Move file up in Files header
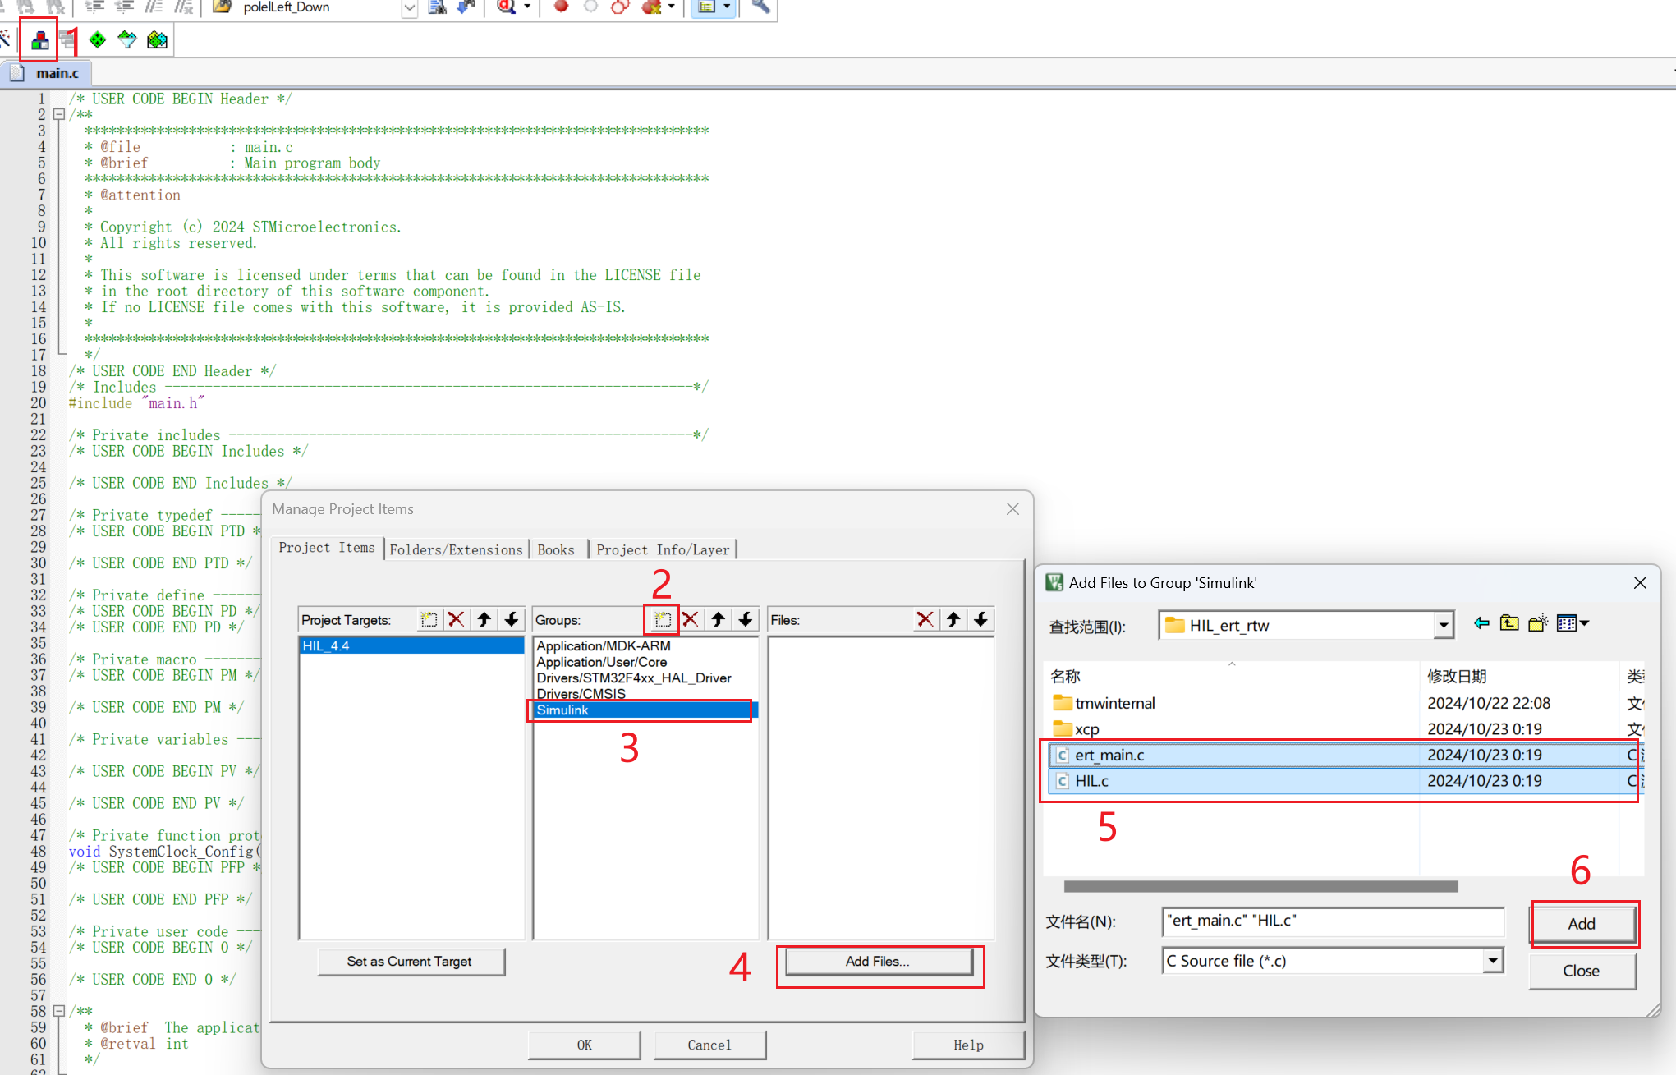Image resolution: width=1676 pixels, height=1075 pixels. pyautogui.click(x=953, y=619)
